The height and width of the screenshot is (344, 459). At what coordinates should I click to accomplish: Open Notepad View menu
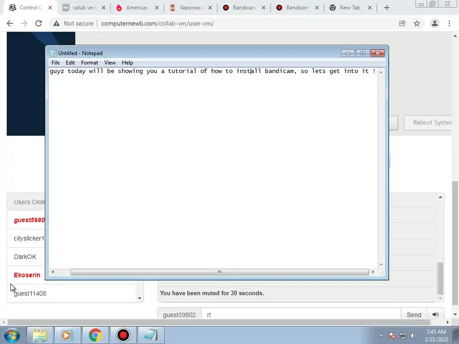tap(110, 63)
